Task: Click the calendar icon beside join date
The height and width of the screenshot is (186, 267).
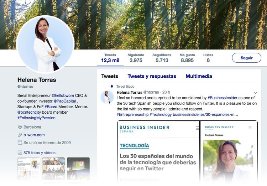Action: click(x=20, y=143)
